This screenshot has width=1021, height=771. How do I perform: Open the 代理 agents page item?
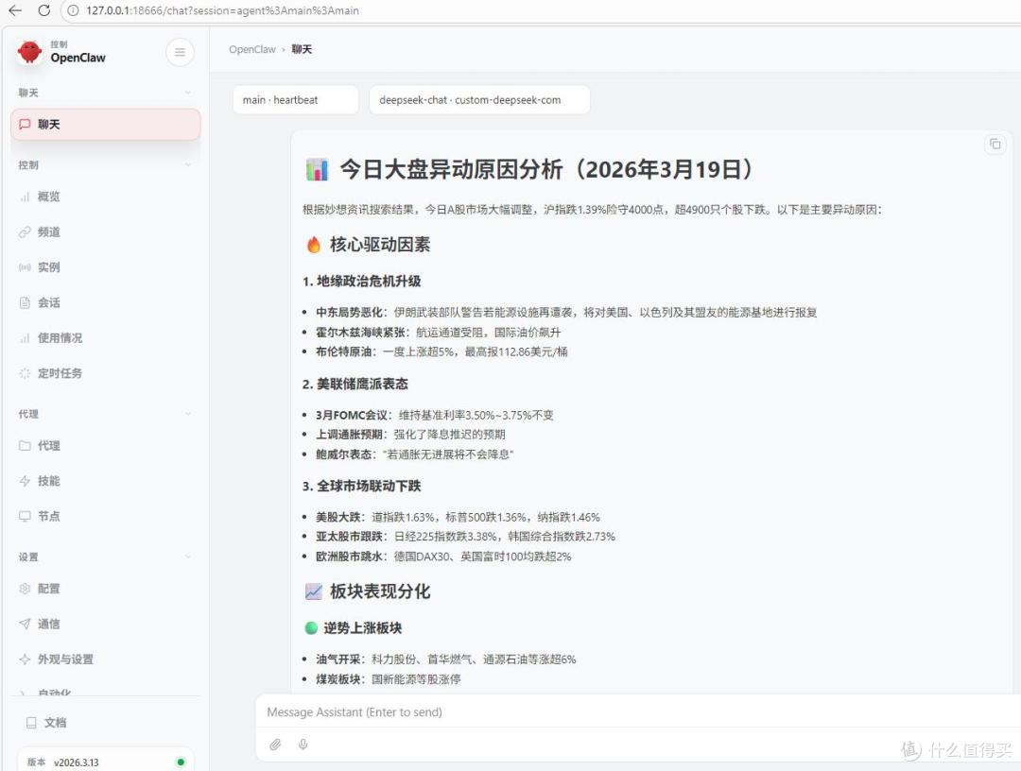pyautogui.click(x=106, y=446)
